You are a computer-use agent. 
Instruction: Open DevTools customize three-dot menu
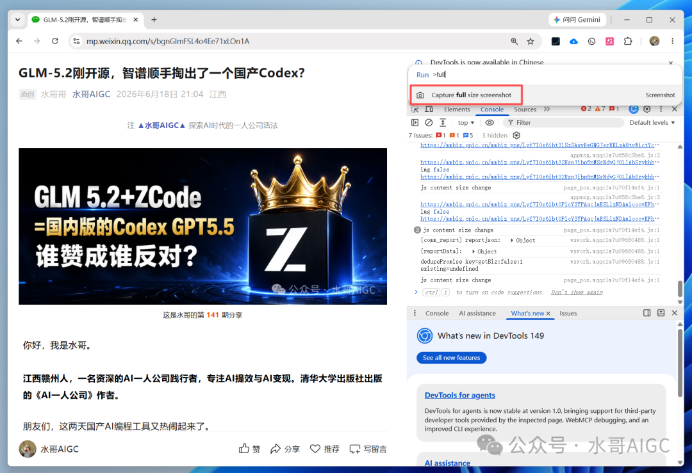click(x=661, y=109)
